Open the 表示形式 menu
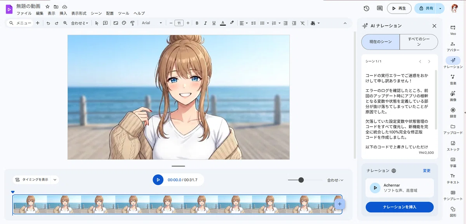 (79, 13)
